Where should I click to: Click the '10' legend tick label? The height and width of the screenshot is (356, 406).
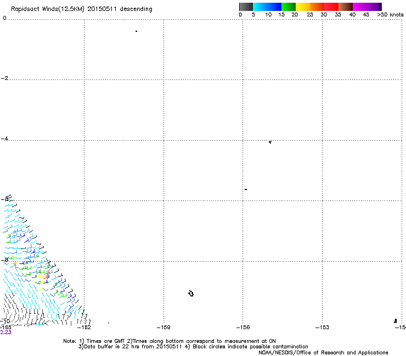click(268, 15)
